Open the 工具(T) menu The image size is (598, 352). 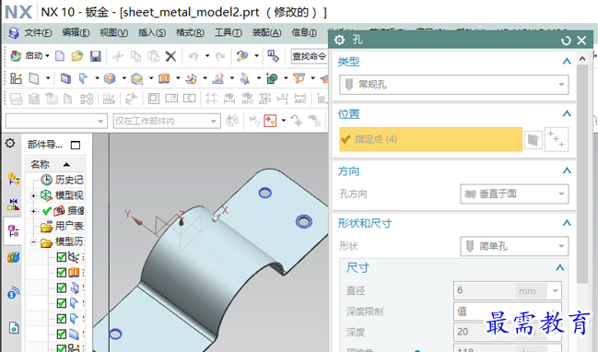point(229,33)
